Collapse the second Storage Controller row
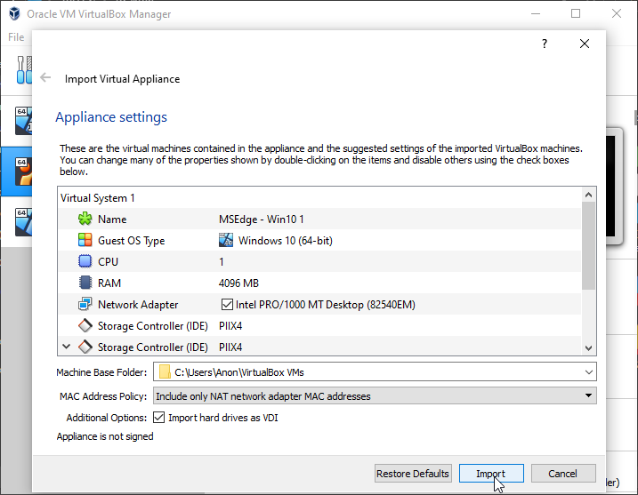 point(66,347)
